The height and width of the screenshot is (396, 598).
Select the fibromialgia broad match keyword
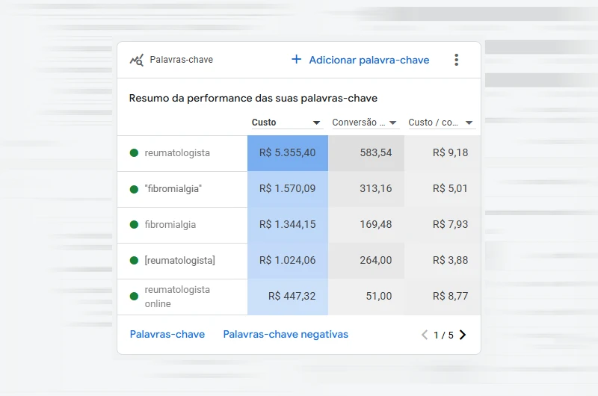coord(170,225)
